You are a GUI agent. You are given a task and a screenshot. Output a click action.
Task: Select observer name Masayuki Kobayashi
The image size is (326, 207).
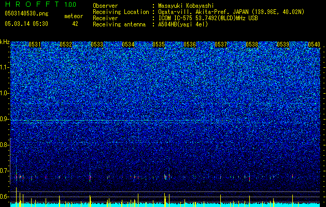pos(186,6)
